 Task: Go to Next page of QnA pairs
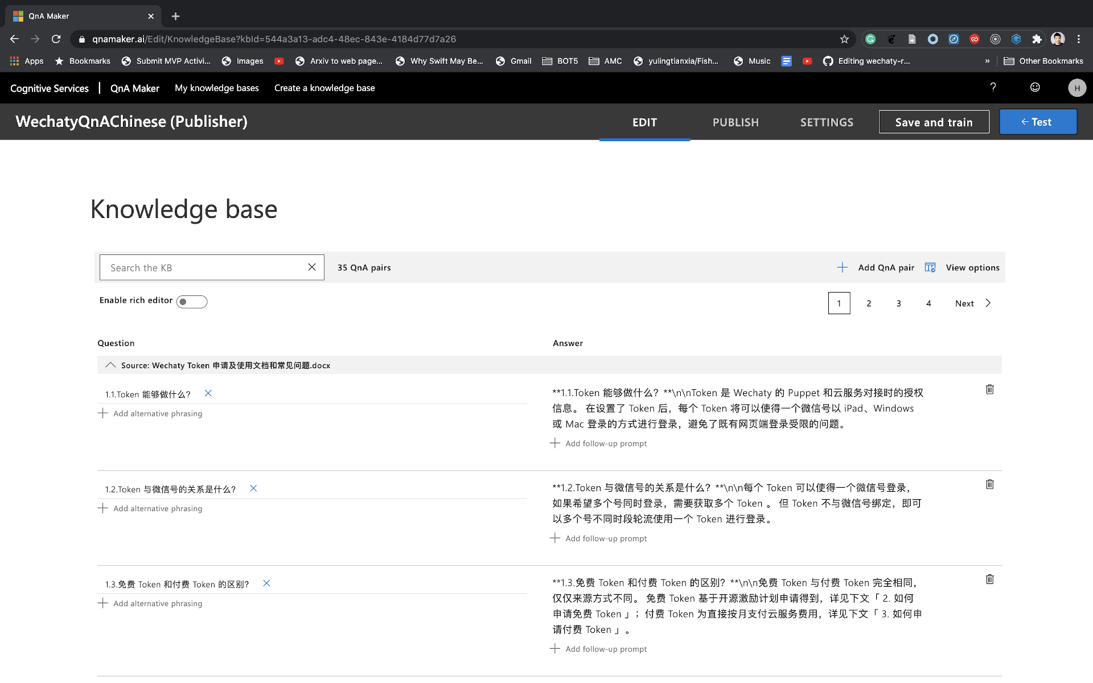click(x=972, y=303)
